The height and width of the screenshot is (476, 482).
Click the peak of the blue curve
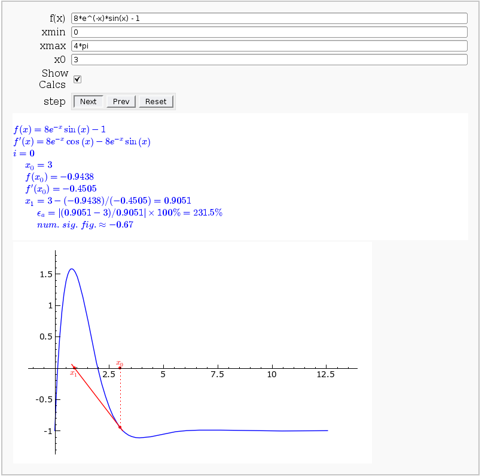coord(71,269)
